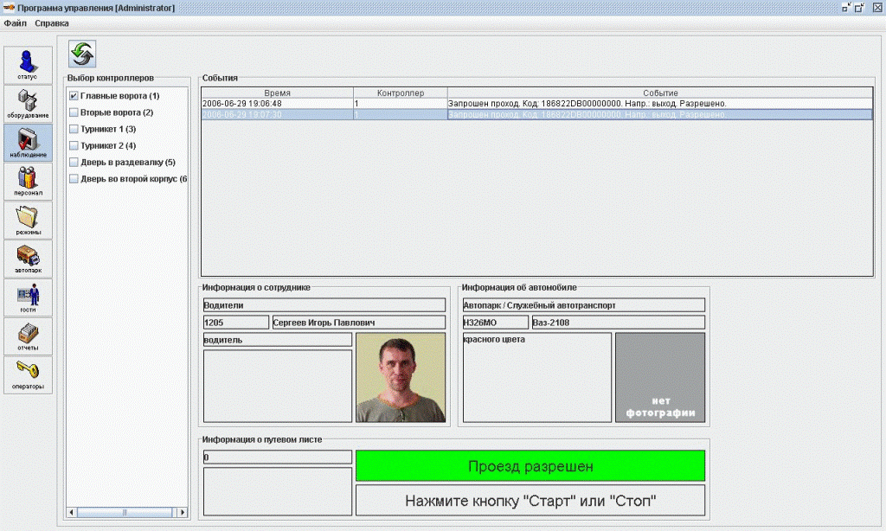The width and height of the screenshot is (886, 531).
Task: Select the Персонал sidebar icon
Action: pyautogui.click(x=28, y=182)
